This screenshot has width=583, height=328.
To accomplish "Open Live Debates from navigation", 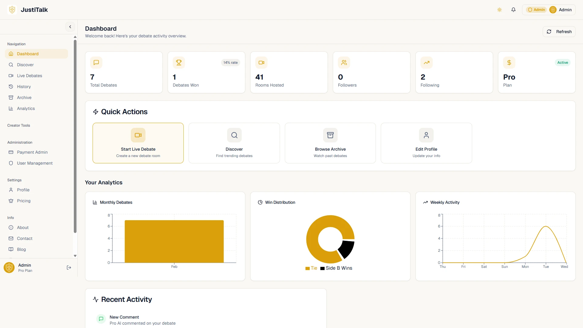I will click(36, 76).
